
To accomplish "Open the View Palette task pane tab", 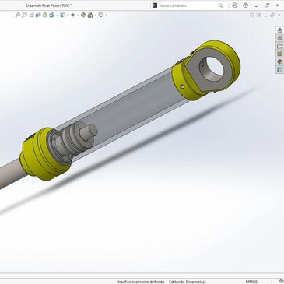I will (x=279, y=54).
